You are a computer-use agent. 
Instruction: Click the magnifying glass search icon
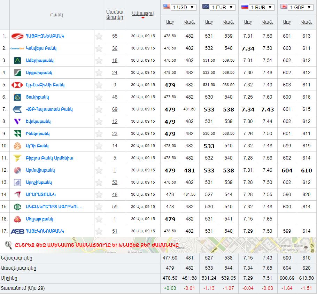[x=8, y=245]
